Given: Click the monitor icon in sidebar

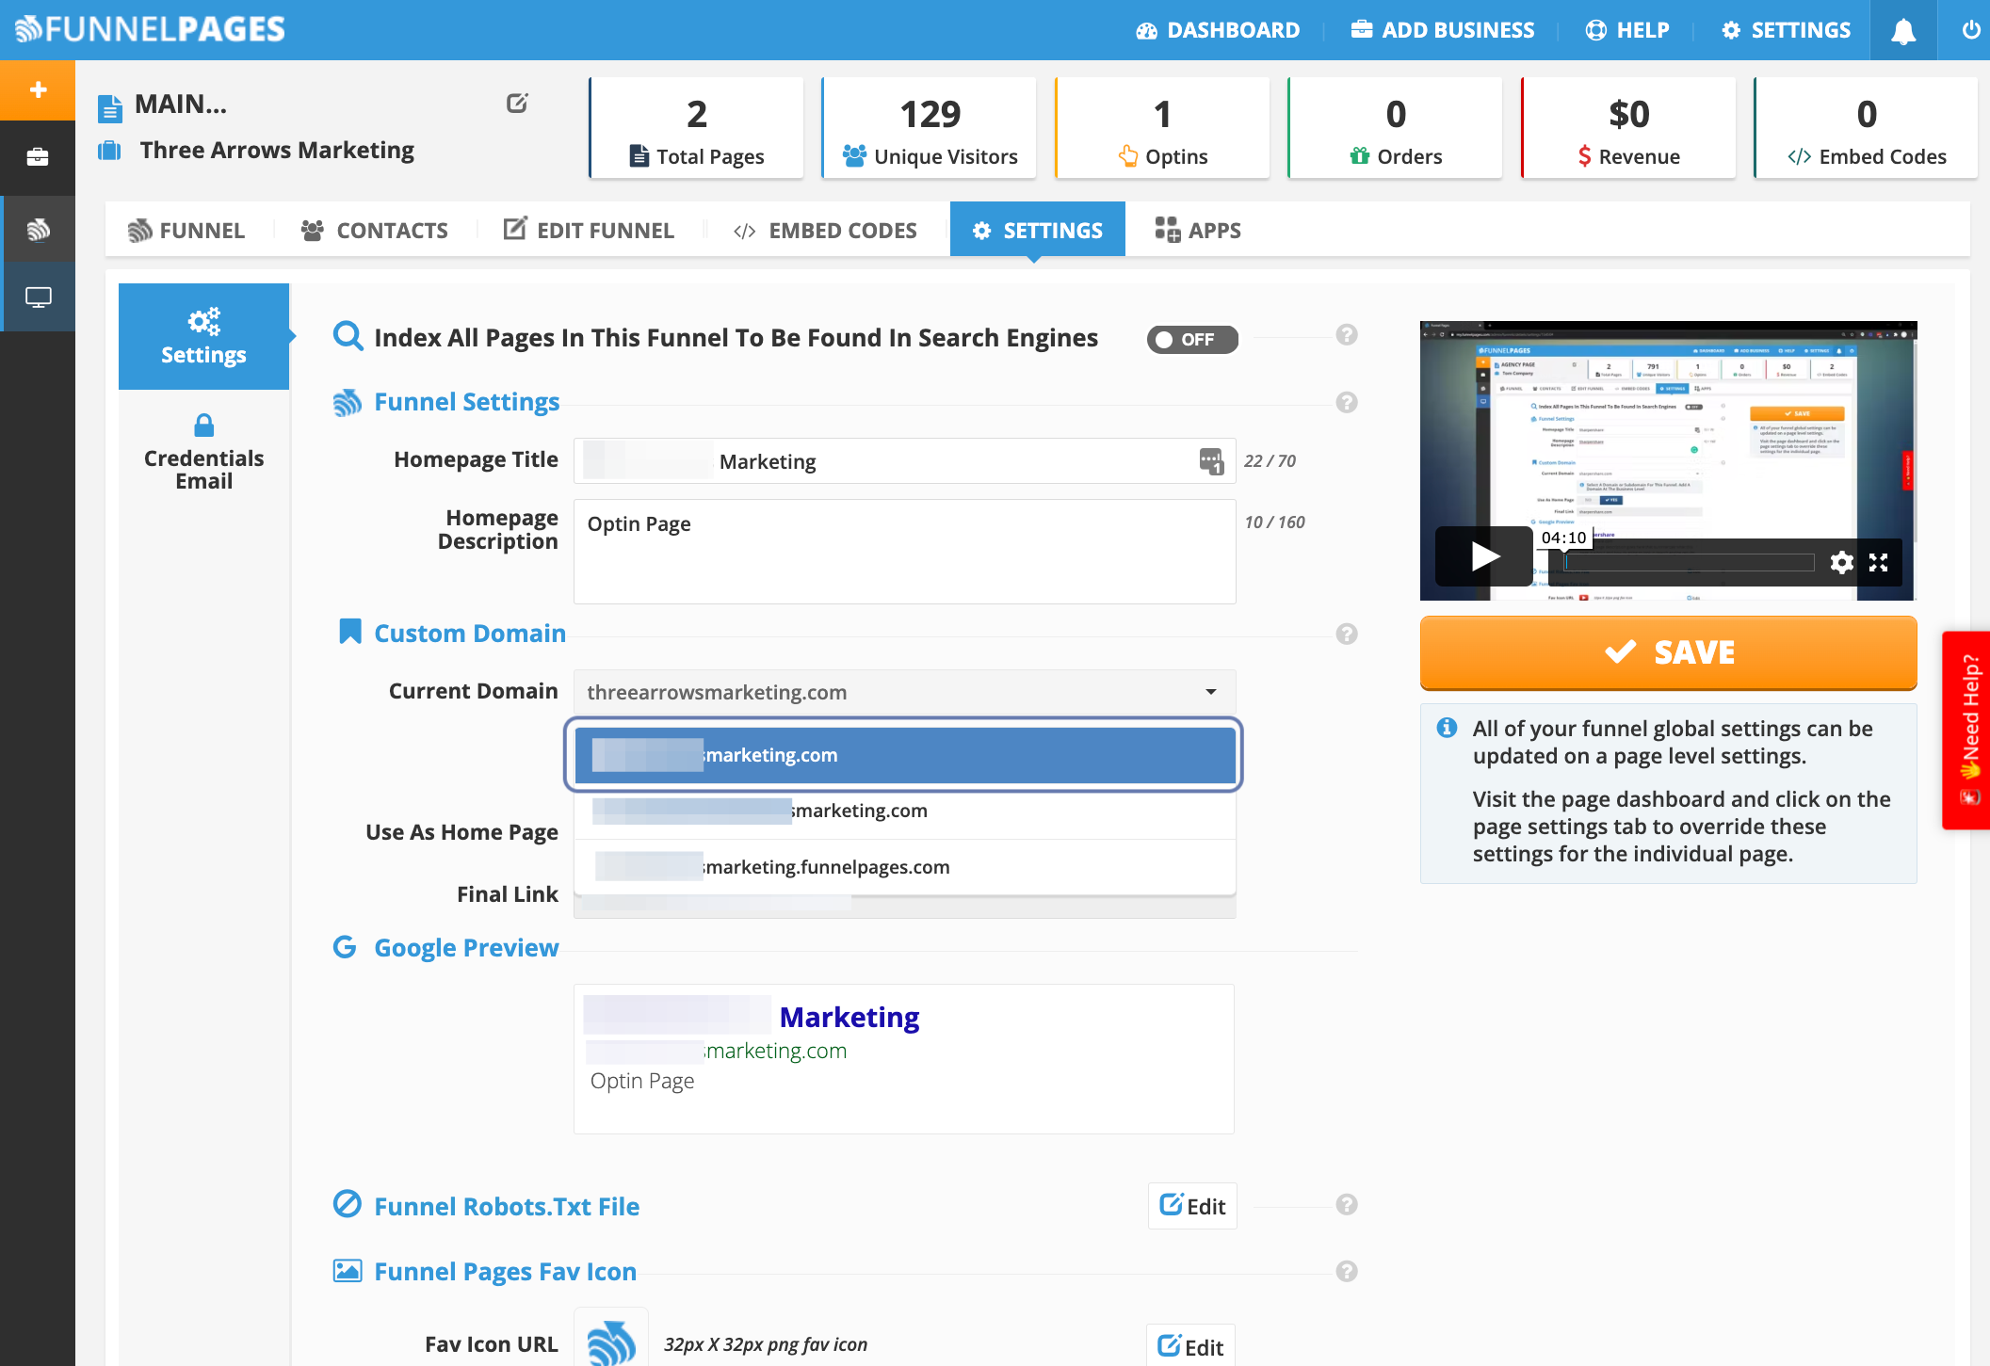Looking at the screenshot, I should 38,297.
